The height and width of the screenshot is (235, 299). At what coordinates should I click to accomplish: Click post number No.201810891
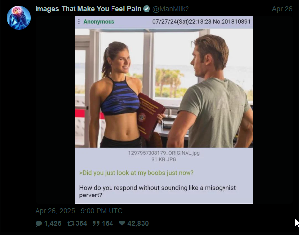[231, 22]
